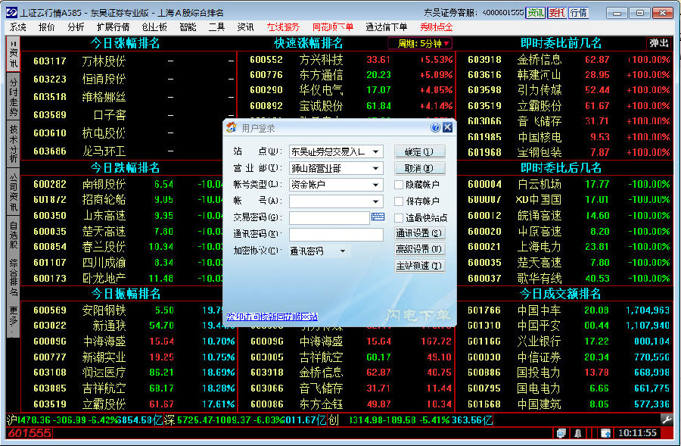This screenshot has width=681, height=446.
Task: Click the help icon in the login dialog
Action: coord(435,127)
